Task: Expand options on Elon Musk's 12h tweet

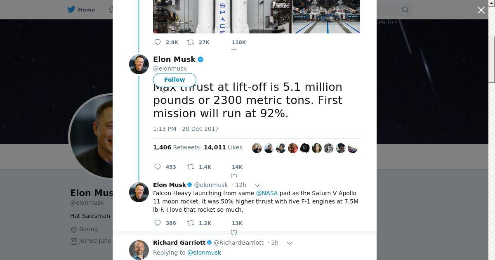Action: (x=257, y=185)
